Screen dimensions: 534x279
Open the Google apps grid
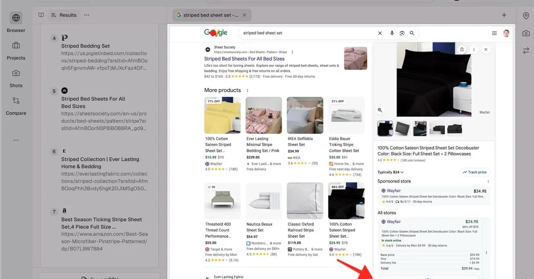(x=494, y=33)
